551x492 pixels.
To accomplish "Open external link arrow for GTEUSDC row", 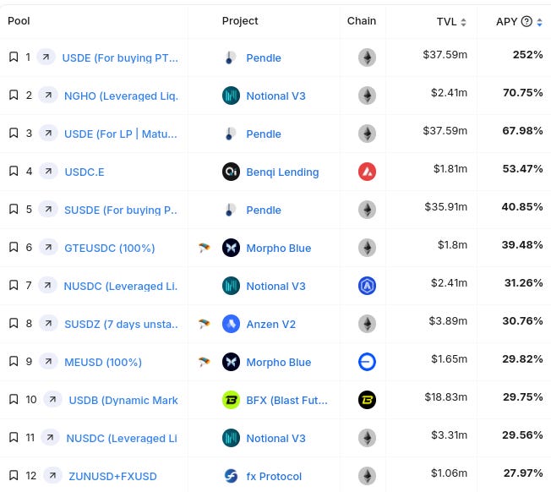I will (x=48, y=247).
